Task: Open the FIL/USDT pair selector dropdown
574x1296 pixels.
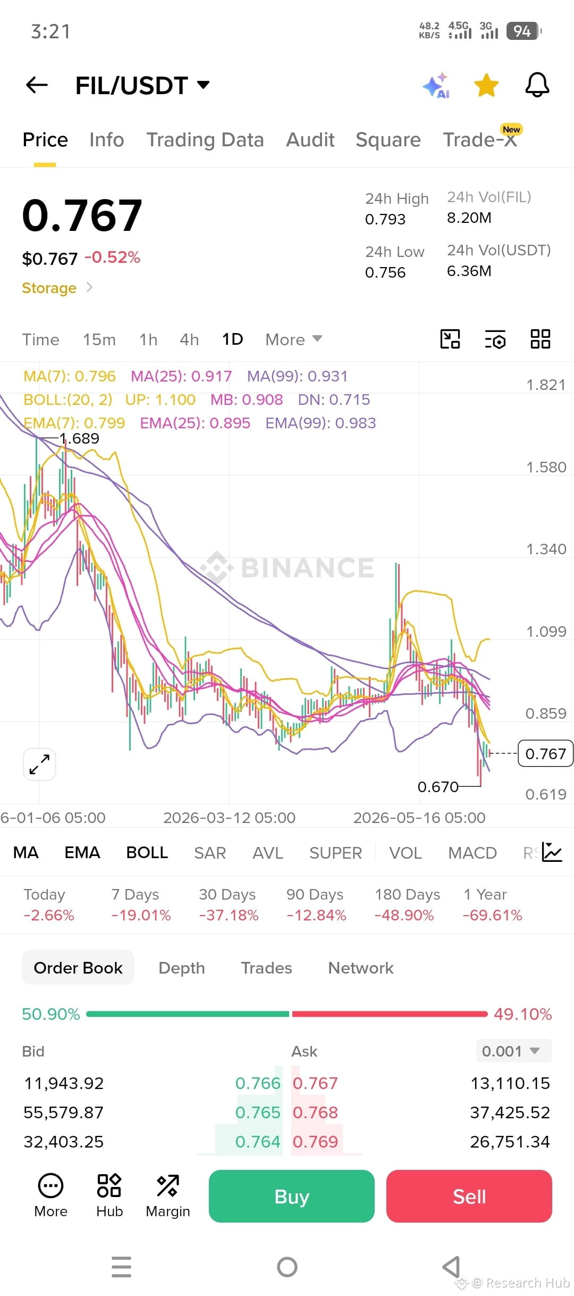Action: click(142, 85)
